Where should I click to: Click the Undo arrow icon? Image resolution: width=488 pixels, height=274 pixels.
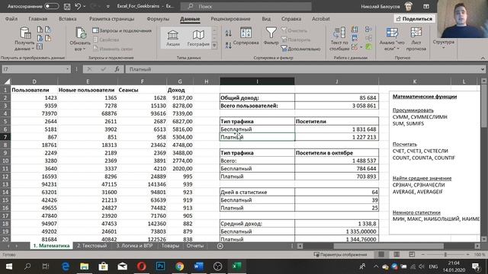[78, 6]
